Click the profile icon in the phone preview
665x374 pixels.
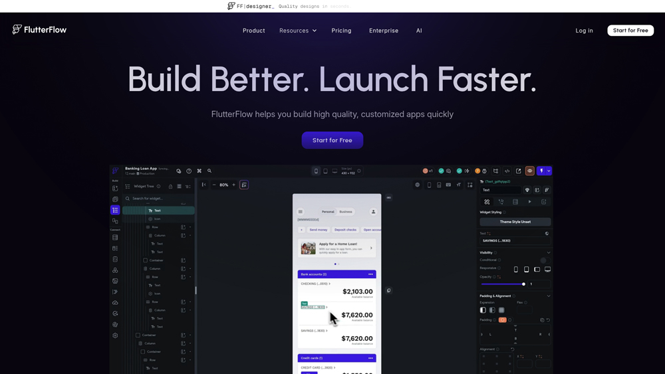(373, 212)
